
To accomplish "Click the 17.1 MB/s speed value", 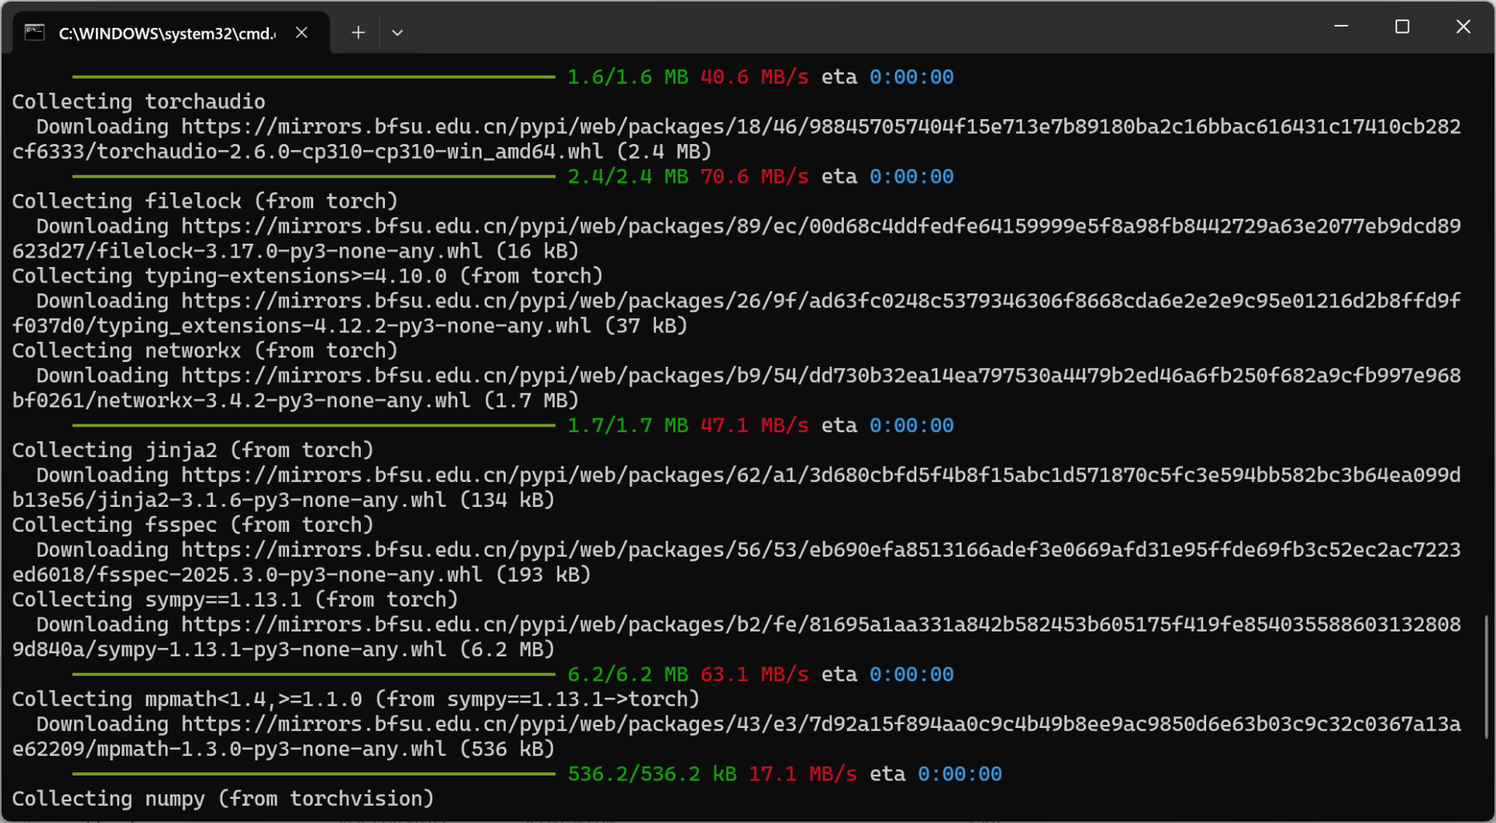I will point(803,775).
